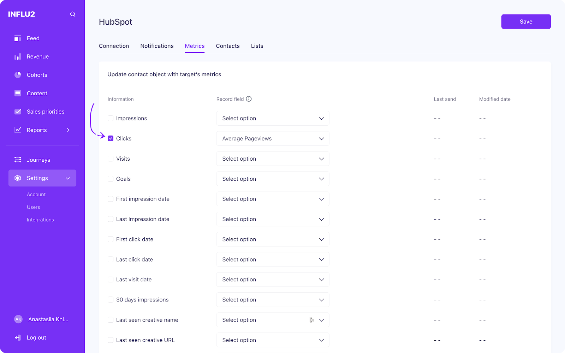Click the Content icon in sidebar

[x=18, y=93]
